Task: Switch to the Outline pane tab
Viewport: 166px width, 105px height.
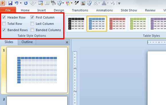Action: [27, 42]
